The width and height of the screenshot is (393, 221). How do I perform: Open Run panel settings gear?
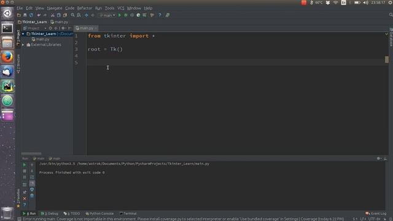[378, 158]
